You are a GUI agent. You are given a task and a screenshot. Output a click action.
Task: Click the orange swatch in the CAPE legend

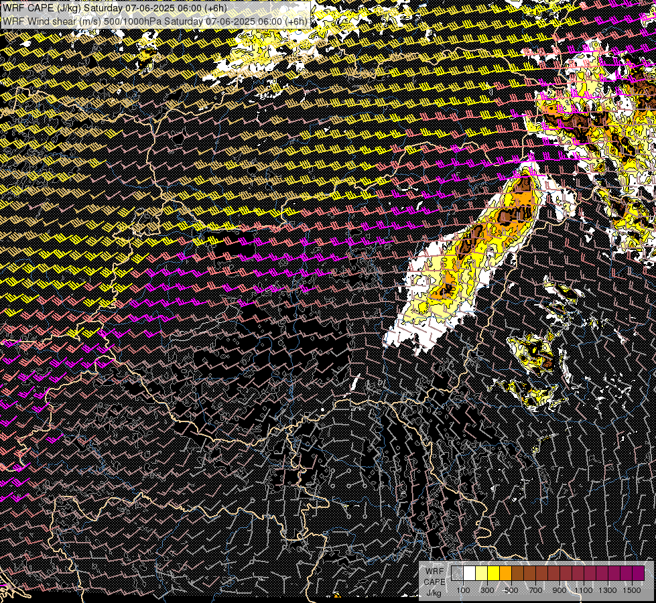[x=505, y=574]
